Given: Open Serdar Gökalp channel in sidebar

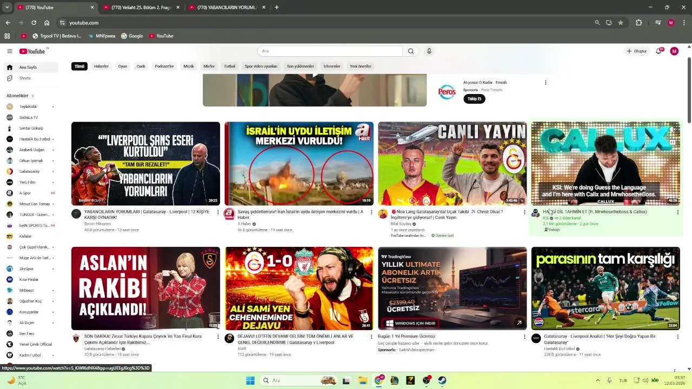Looking at the screenshot, I should [30, 128].
